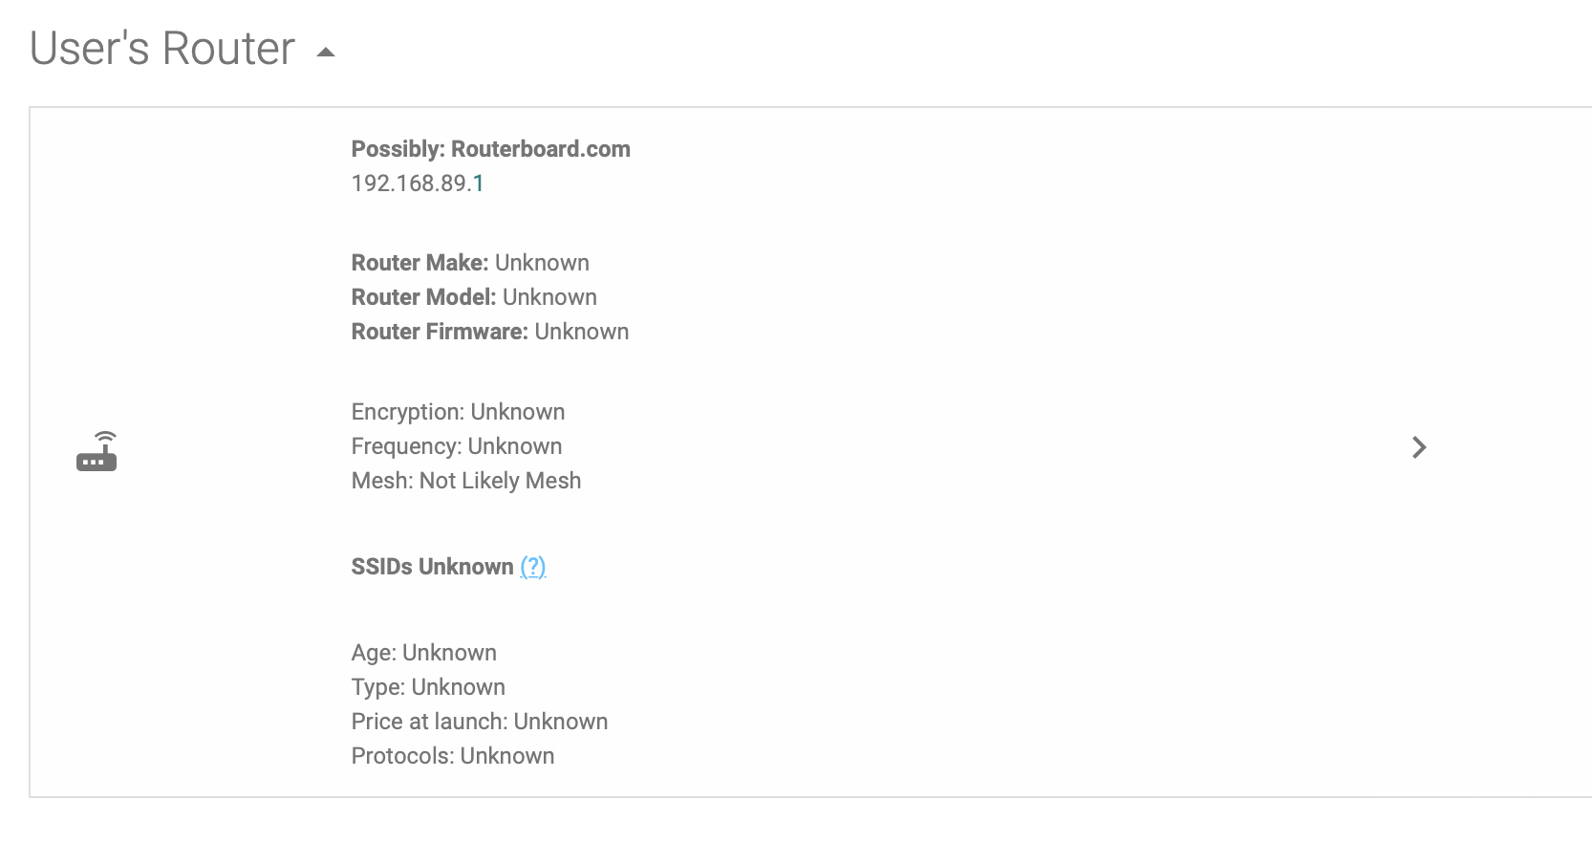Click the Type: Unknown entry
The height and width of the screenshot is (864, 1592).
click(x=428, y=687)
